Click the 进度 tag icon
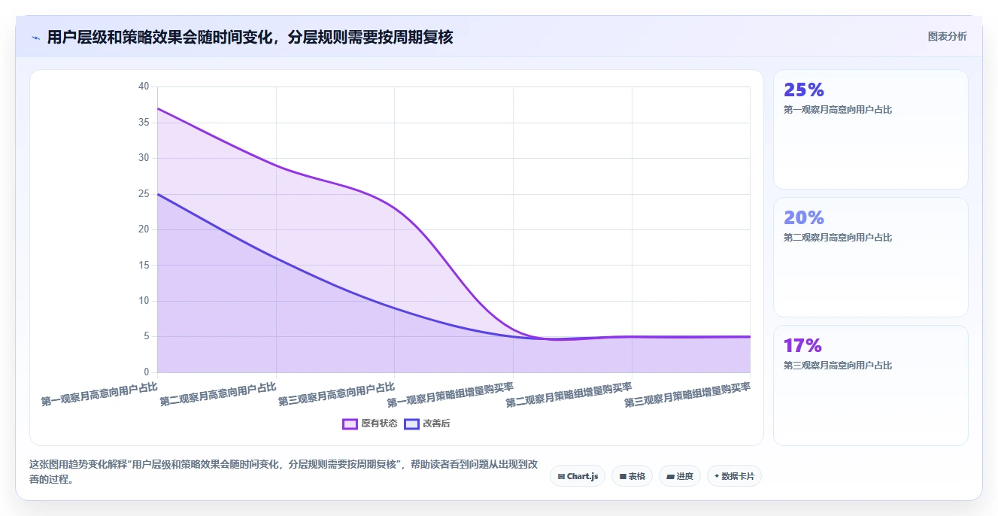 (x=670, y=476)
